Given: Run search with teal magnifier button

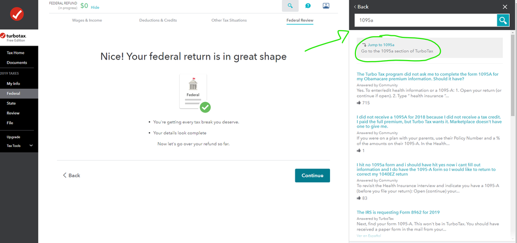Looking at the screenshot, I should (x=503, y=20).
